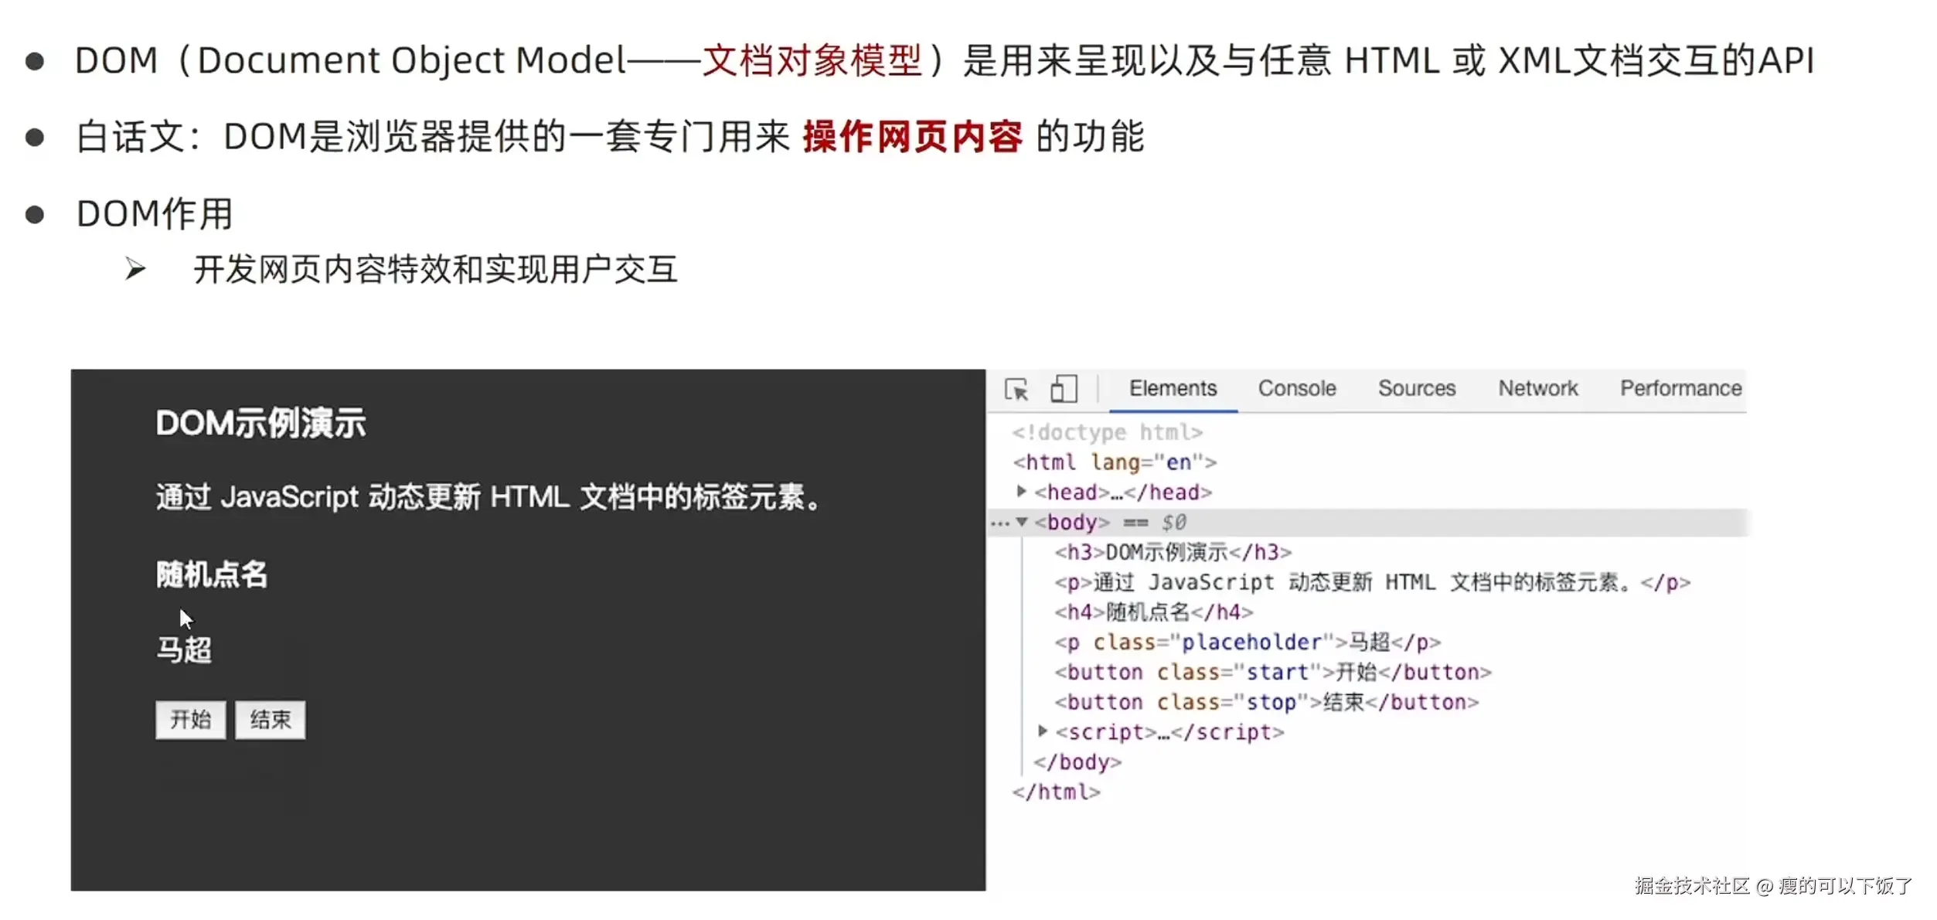This screenshot has width=1937, height=920.
Task: Click the three-dots beside body row
Action: [x=999, y=524]
